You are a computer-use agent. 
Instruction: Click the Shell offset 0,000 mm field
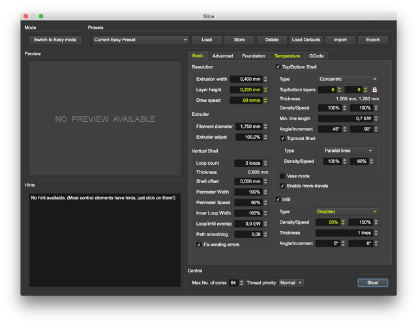248,181
